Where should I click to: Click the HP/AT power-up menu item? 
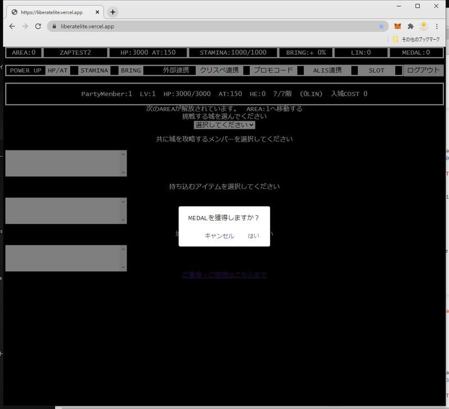point(58,71)
